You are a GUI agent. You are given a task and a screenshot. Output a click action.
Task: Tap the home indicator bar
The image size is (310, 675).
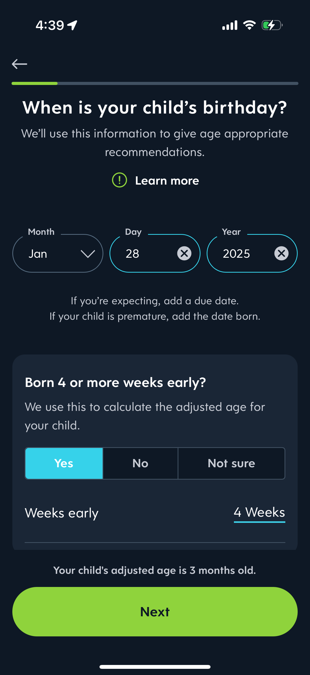[x=155, y=667]
